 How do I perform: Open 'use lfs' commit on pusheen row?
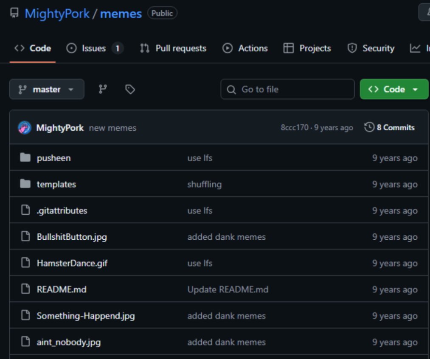[200, 158]
